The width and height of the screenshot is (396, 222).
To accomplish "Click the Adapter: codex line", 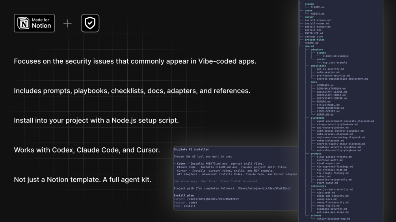I will pos(185,202).
